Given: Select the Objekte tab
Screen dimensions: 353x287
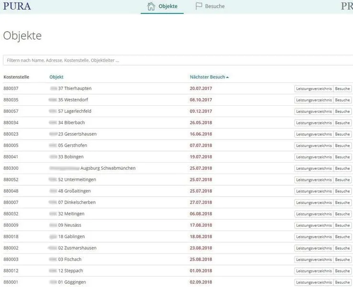Looking at the screenshot, I should pos(168,6).
